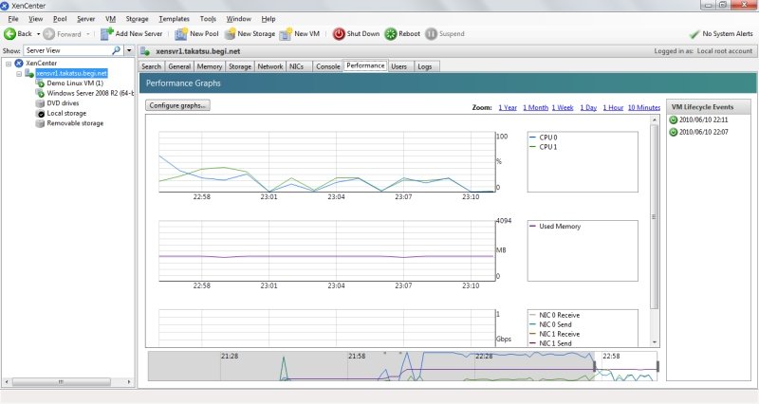Click the Demo Linux VM icon
The height and width of the screenshot is (404, 759).
(40, 83)
